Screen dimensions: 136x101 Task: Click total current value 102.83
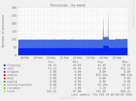point(51,91)
